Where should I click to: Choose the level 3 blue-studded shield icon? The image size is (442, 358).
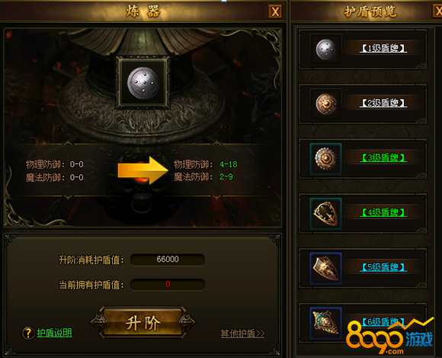click(x=326, y=159)
